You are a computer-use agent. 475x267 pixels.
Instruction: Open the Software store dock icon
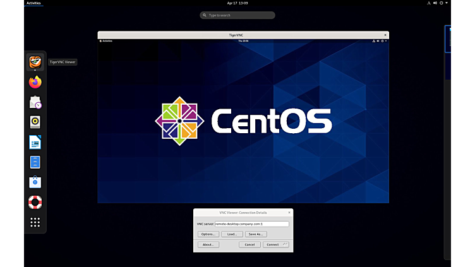(35, 182)
